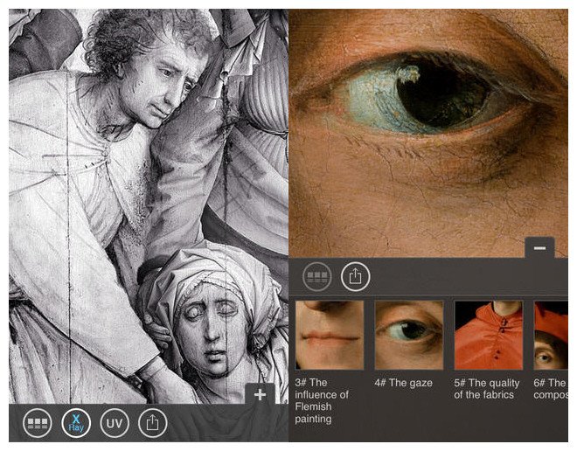Share the X-ray painting via share icon
The height and width of the screenshot is (451, 577).
click(x=152, y=423)
